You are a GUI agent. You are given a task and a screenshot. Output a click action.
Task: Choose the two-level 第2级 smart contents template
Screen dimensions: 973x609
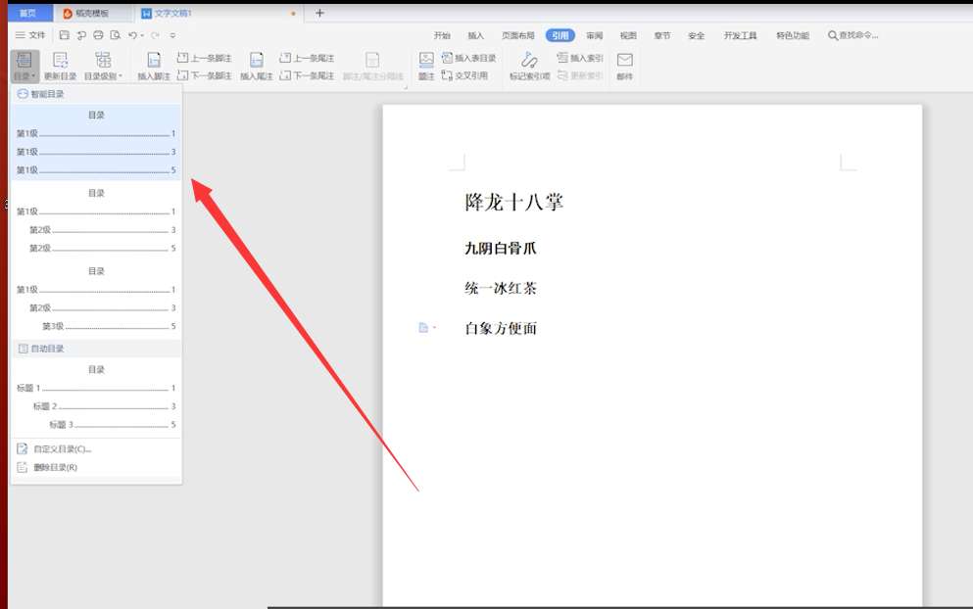click(96, 220)
